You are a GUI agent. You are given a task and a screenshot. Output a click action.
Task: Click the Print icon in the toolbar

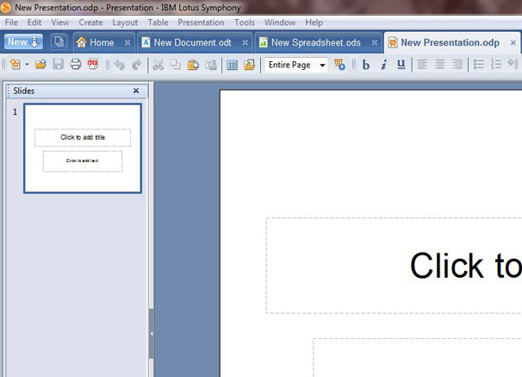coord(76,65)
